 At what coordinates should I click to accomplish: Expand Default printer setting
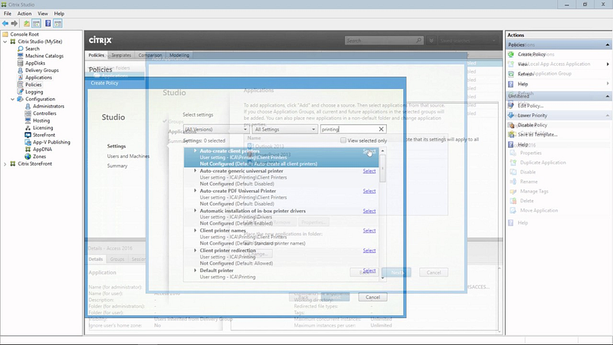(195, 271)
